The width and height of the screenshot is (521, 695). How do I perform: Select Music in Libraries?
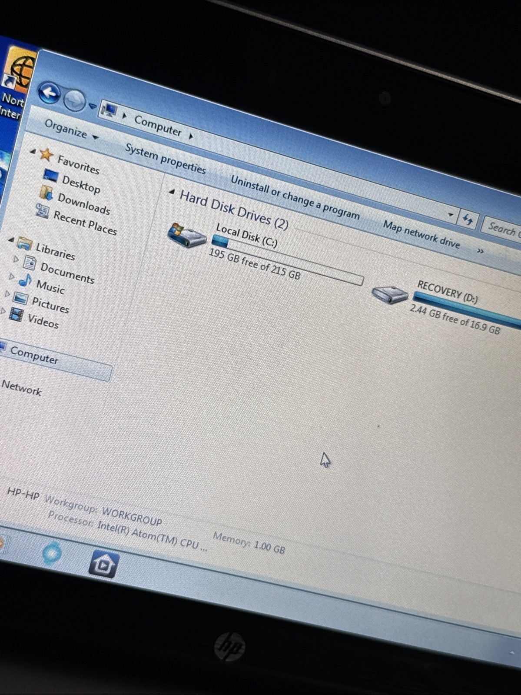[50, 287]
